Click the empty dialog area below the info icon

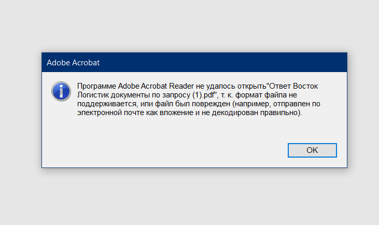(x=61, y=125)
